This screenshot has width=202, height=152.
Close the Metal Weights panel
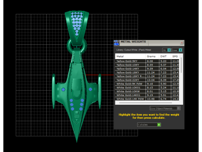tap(182, 43)
